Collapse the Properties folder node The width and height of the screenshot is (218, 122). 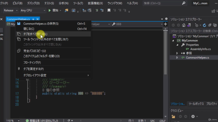(x=177, y=45)
